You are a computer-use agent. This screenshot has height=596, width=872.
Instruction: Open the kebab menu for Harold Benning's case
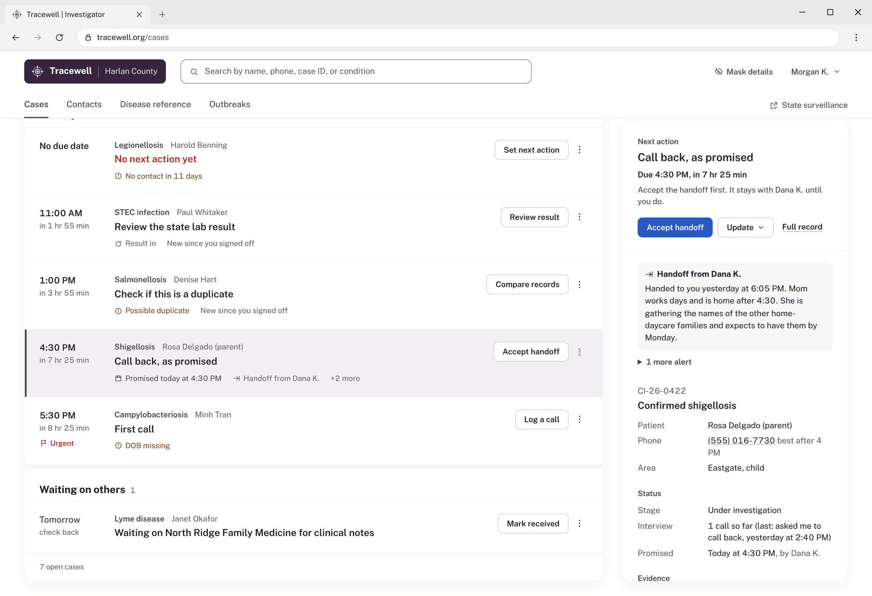coord(579,150)
